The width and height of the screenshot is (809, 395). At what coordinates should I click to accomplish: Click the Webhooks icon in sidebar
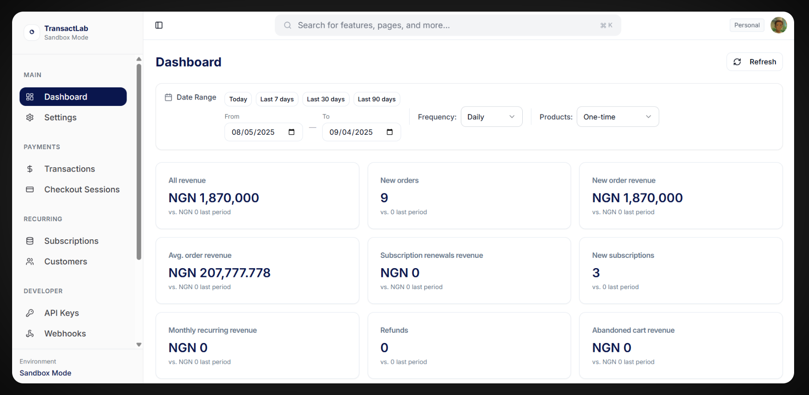pyautogui.click(x=30, y=334)
